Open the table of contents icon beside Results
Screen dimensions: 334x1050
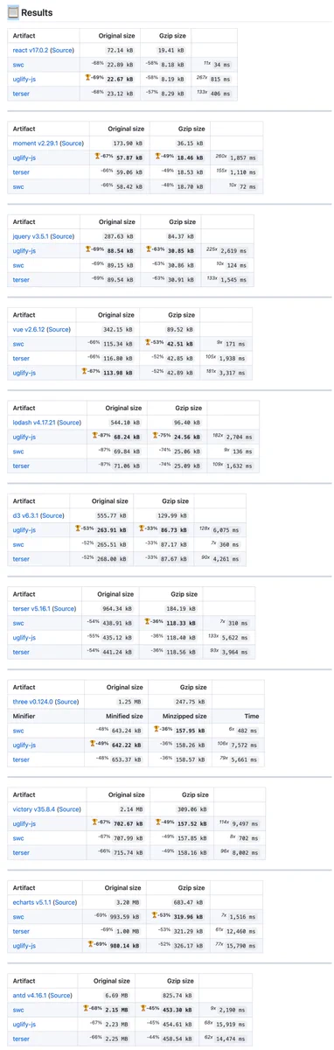tap(13, 13)
